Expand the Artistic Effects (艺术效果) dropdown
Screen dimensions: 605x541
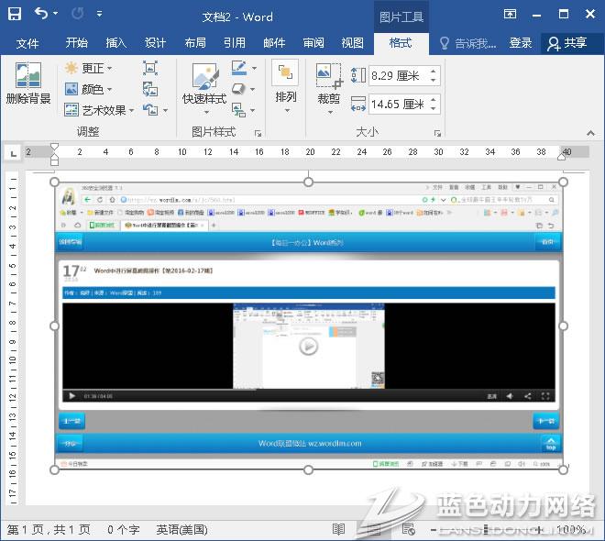pyautogui.click(x=101, y=110)
